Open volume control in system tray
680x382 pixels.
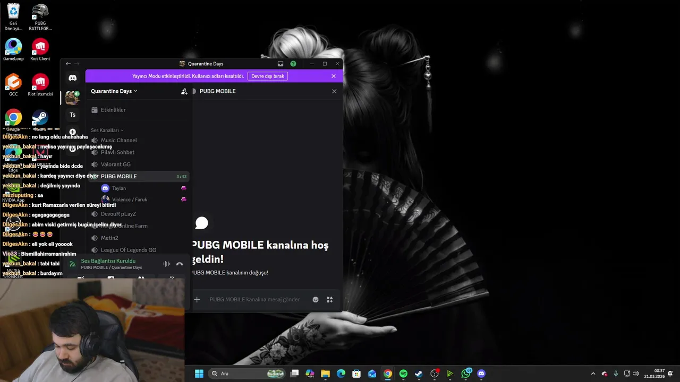click(636, 374)
